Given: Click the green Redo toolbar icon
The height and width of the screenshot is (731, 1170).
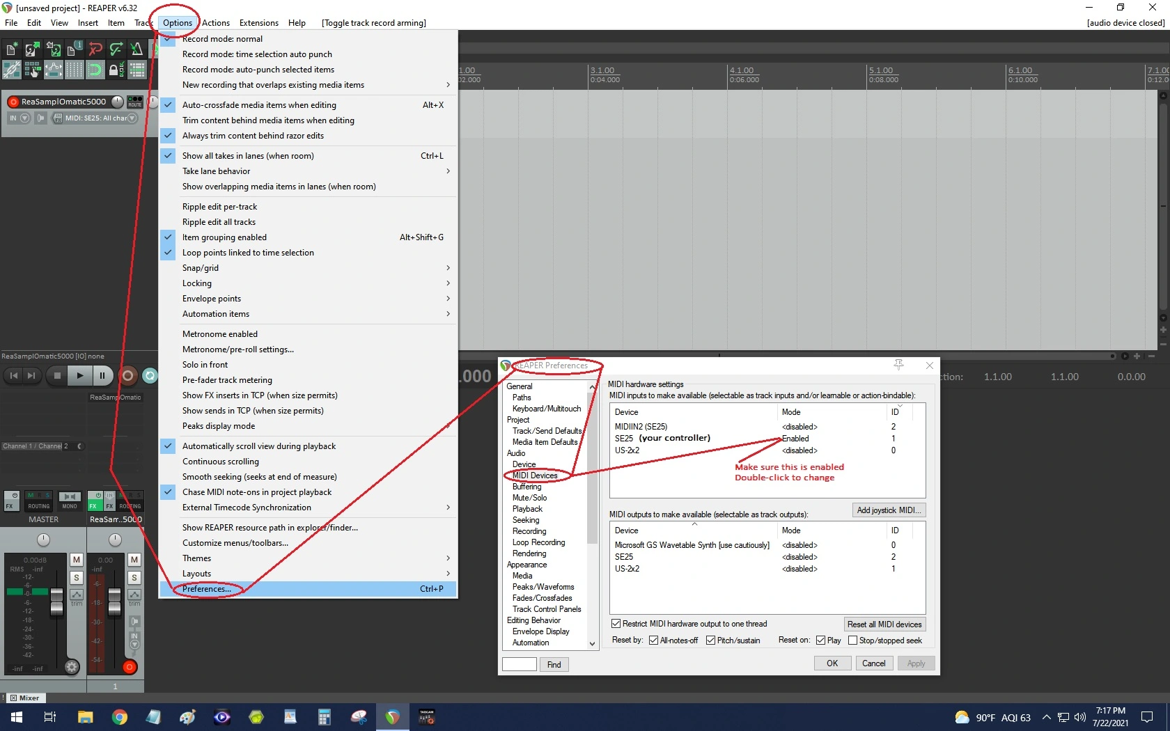Looking at the screenshot, I should (116, 49).
